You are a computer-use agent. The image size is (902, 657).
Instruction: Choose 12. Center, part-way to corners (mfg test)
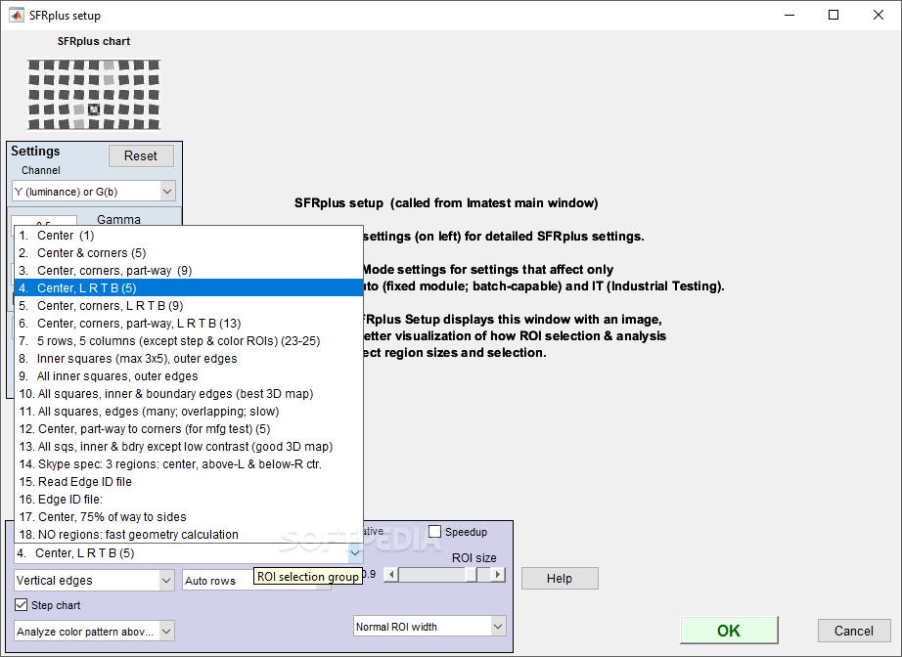[x=189, y=429]
